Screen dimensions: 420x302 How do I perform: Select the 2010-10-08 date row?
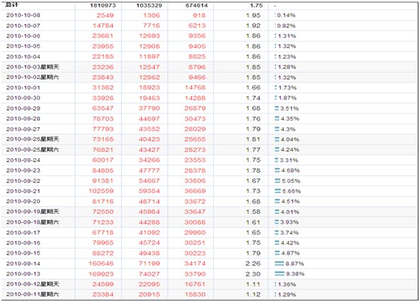pos(209,15)
